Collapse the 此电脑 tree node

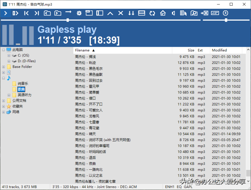3,50
